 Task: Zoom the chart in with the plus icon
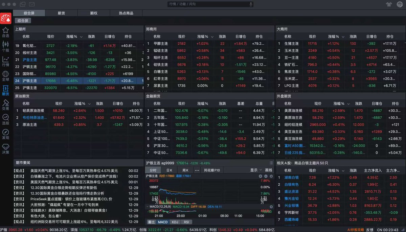260,176
